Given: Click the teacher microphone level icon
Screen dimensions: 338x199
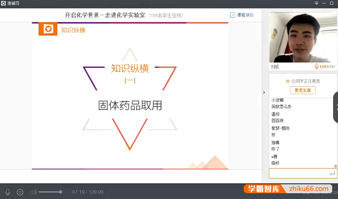Looking at the screenshot, I should 316,66.
